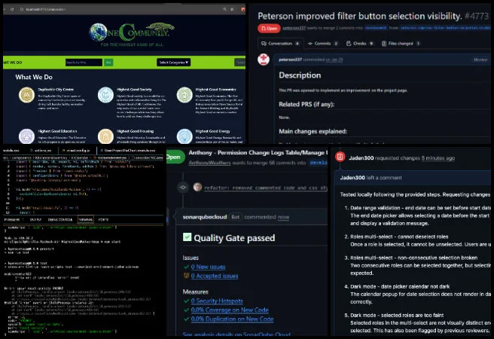Viewport: 494px width, 339px height.
Task: Open the Highest Good Housing heading
Action: (135, 131)
